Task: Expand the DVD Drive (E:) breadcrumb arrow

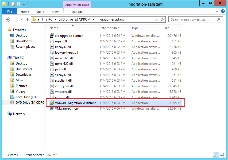Action: point(94,19)
